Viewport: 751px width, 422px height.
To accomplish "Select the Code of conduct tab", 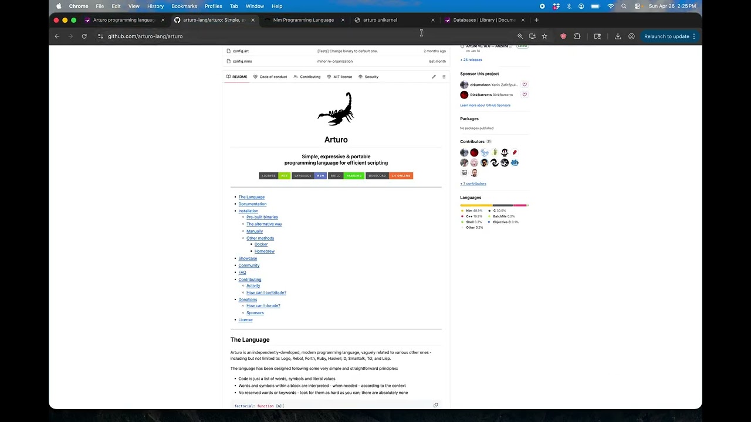I will (x=270, y=77).
